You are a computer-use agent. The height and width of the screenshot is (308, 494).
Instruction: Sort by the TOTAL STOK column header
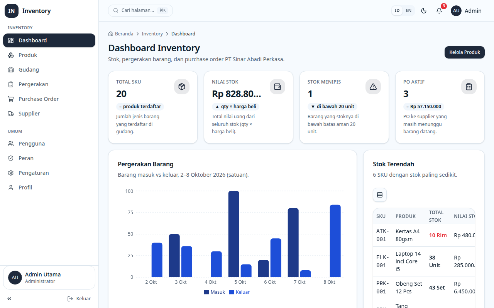pos(436,216)
